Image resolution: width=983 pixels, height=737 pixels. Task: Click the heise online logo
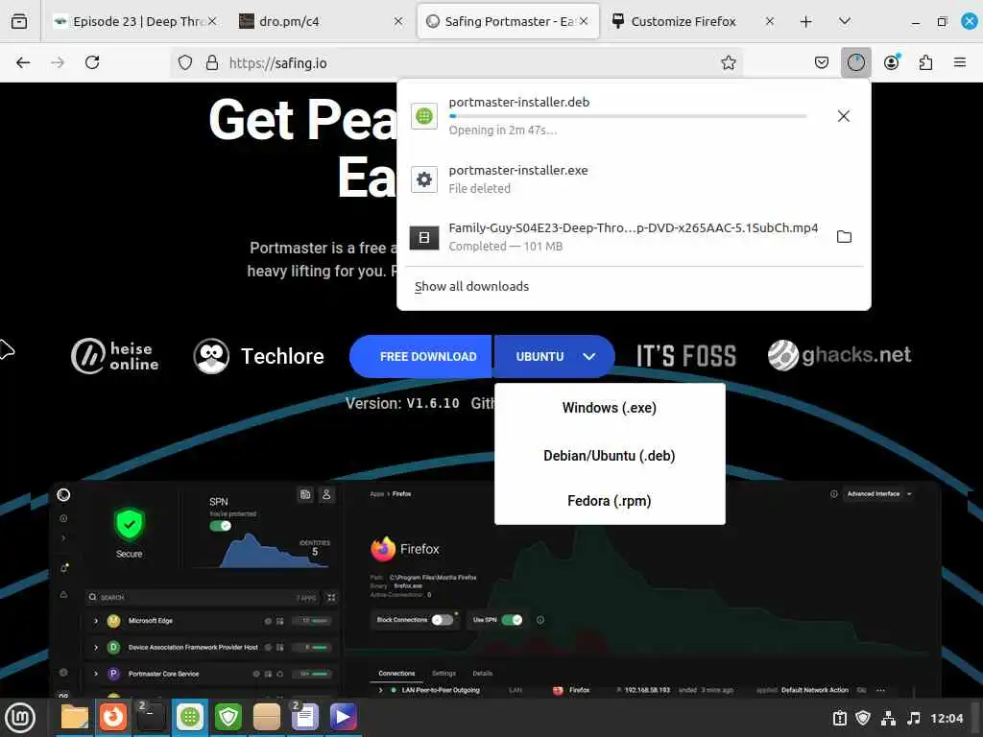pos(115,356)
